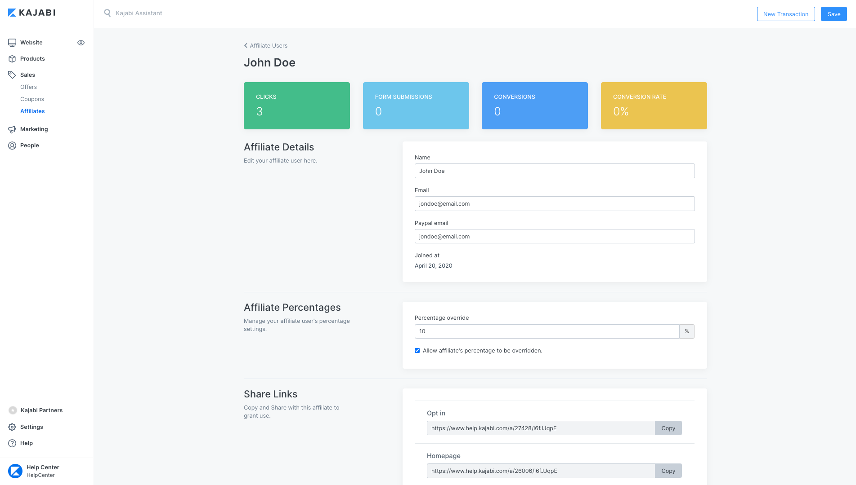Click the Percentage override field
856x485 pixels.
pos(547,331)
